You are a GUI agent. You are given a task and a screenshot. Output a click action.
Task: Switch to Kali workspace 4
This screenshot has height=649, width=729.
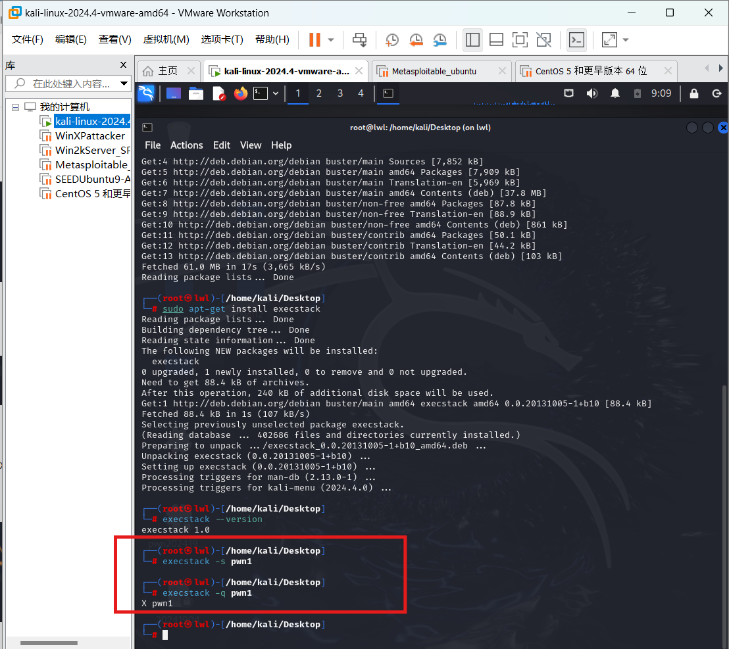361,93
